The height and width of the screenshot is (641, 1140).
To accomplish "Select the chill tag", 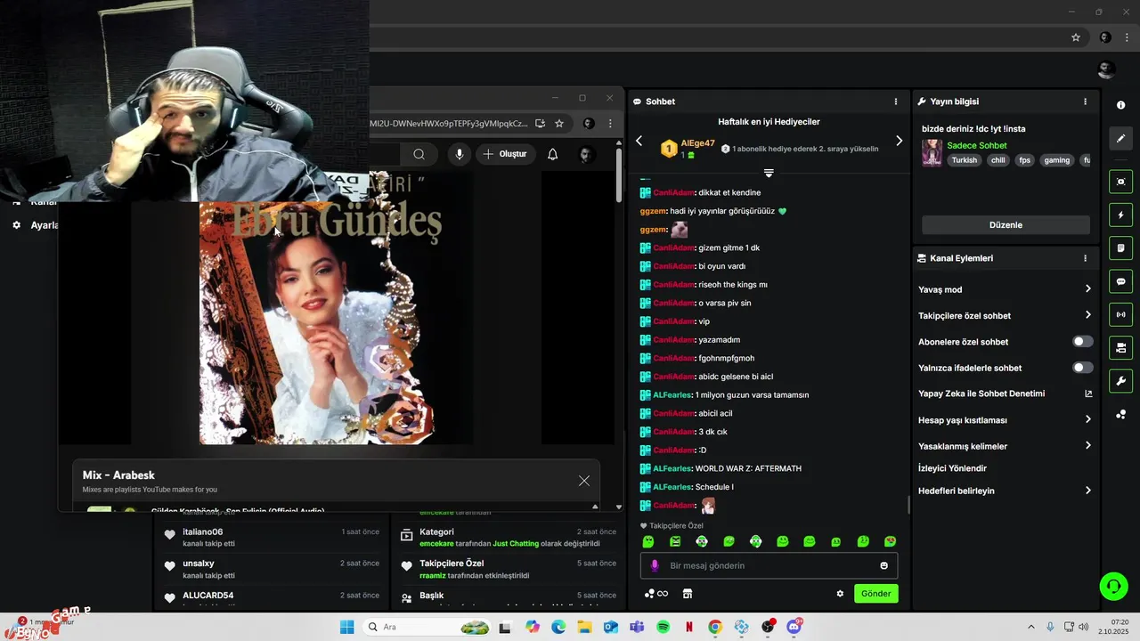I will (997, 160).
